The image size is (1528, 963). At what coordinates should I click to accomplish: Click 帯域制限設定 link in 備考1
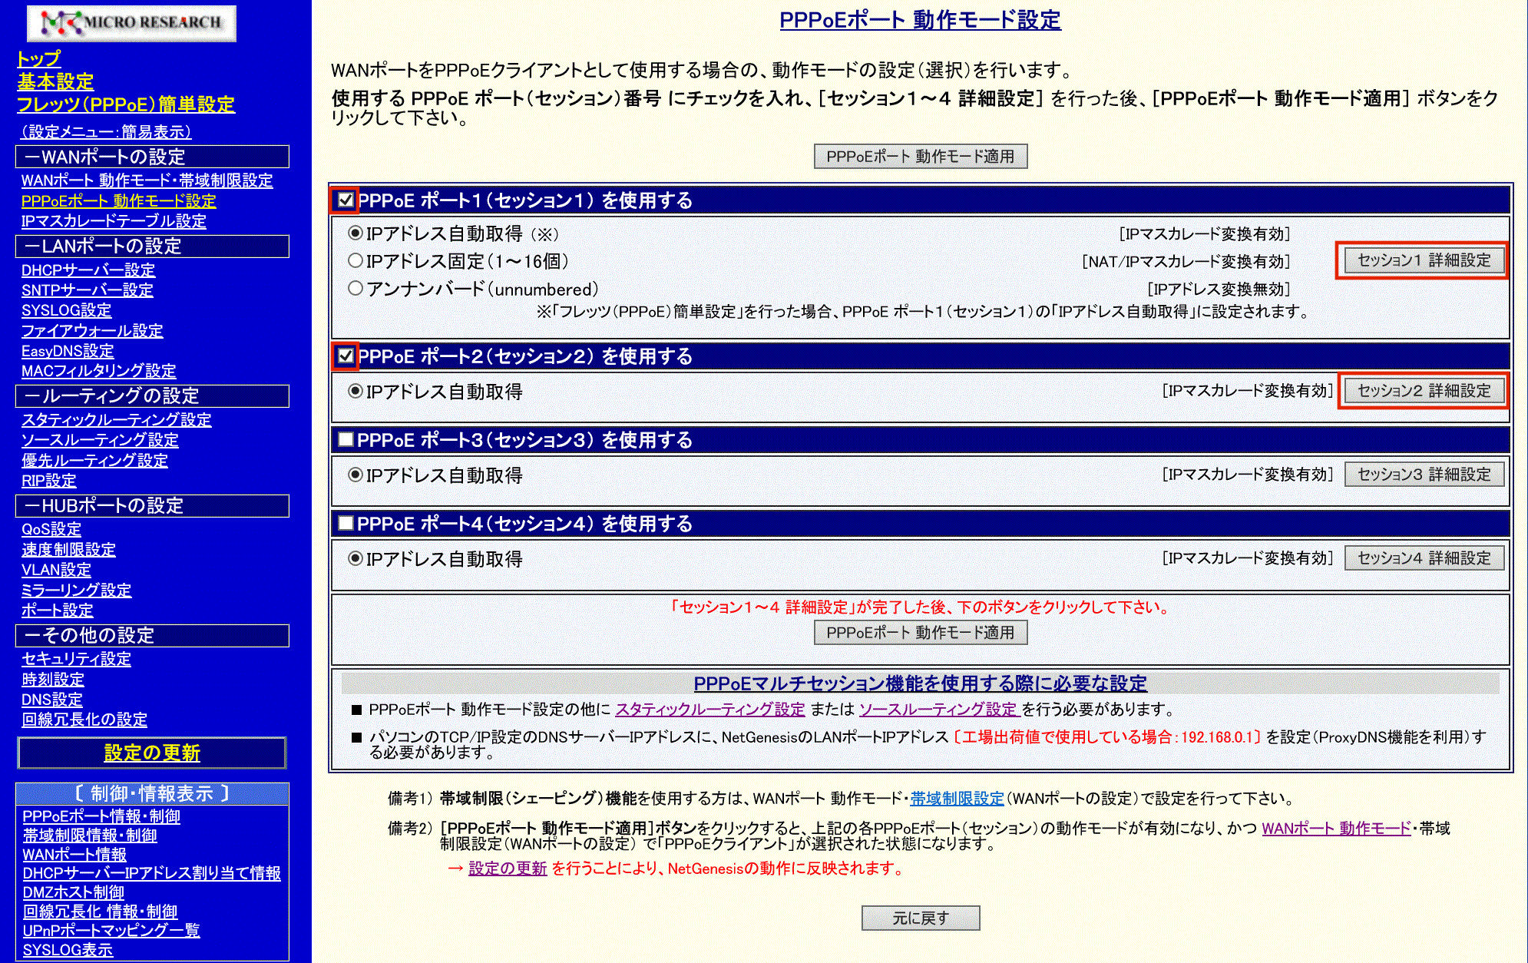click(957, 799)
